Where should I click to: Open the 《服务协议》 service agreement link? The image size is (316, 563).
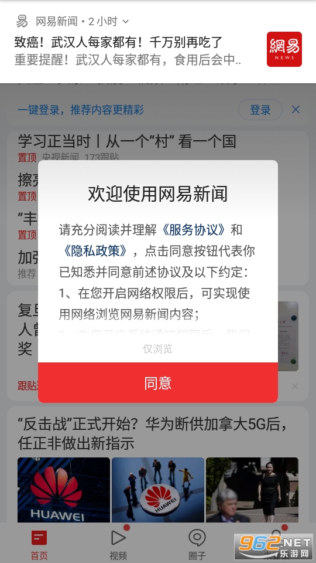click(x=194, y=230)
